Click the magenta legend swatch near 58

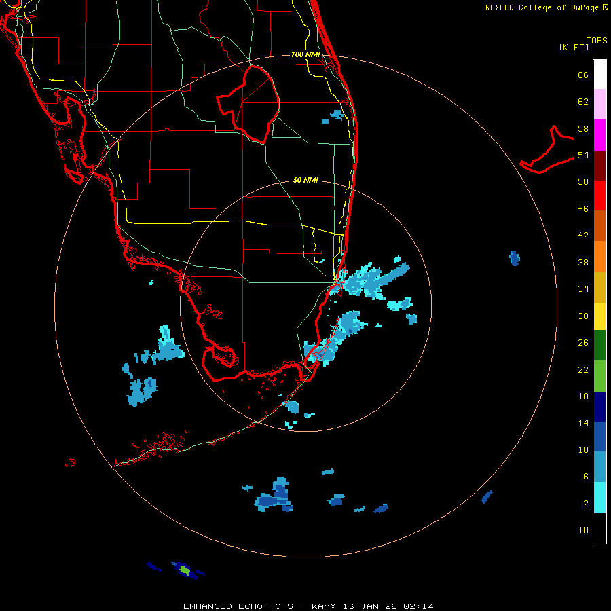pos(599,135)
